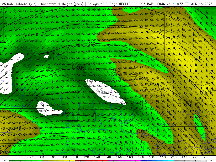This screenshot has height=162, width=216.
Task: Click the '70' value on the color scale
Action: pos(31,157)
